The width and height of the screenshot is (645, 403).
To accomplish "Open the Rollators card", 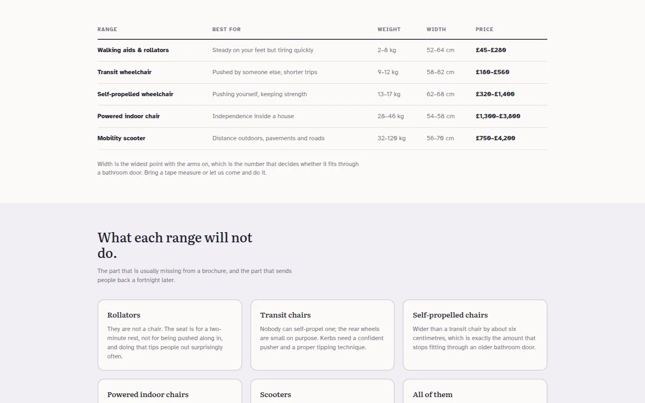I will (170, 335).
